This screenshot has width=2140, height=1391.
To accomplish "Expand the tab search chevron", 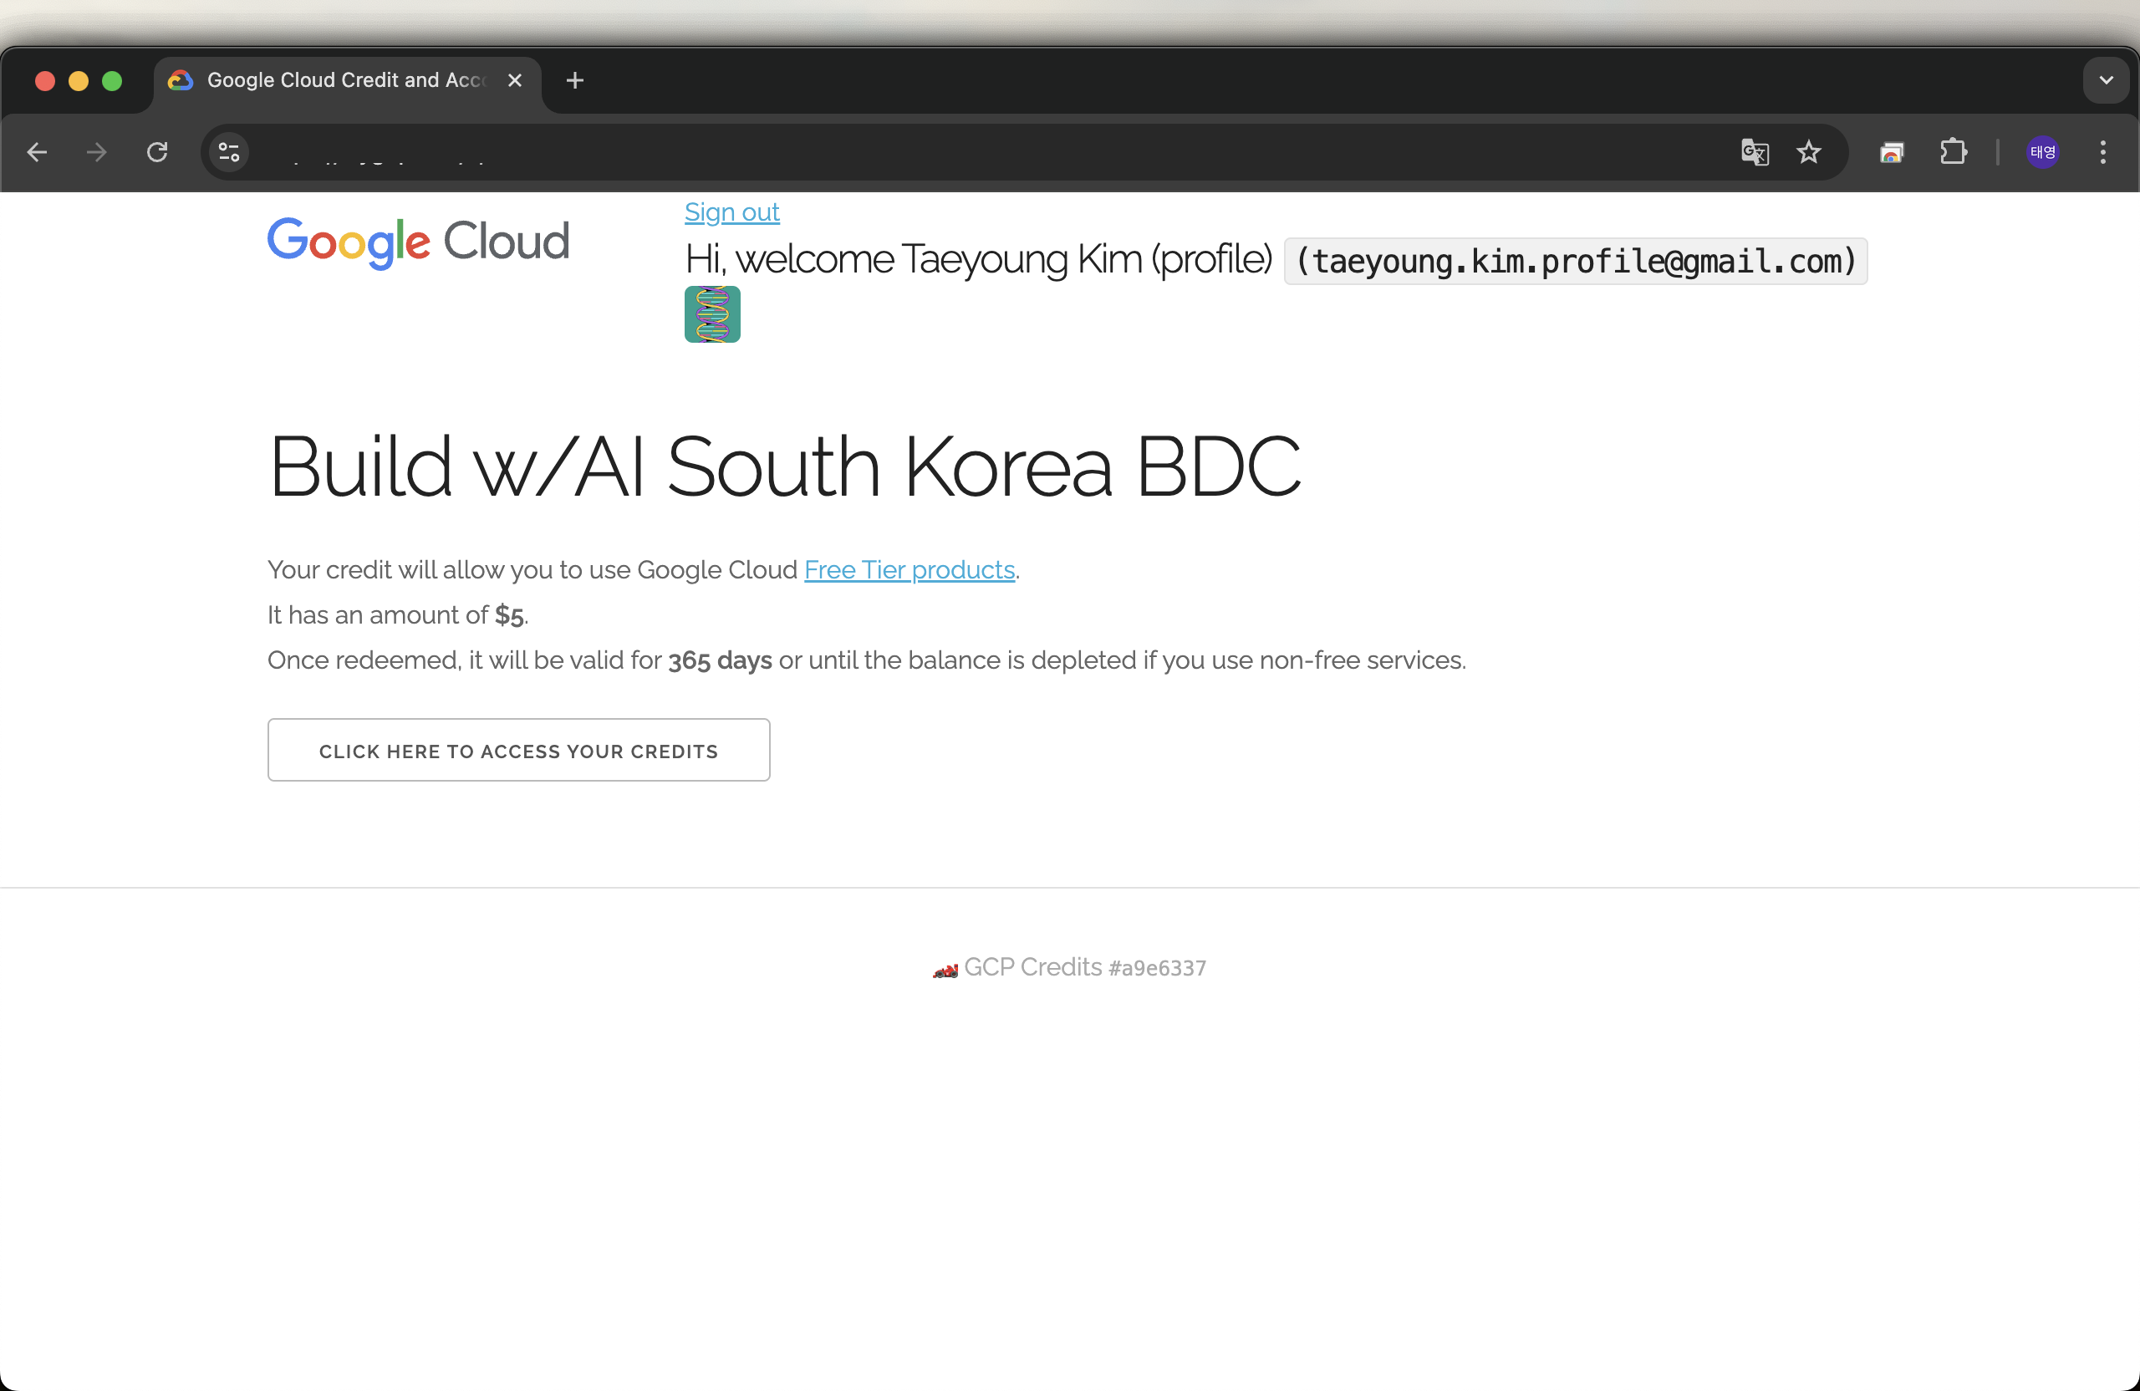I will (2106, 80).
